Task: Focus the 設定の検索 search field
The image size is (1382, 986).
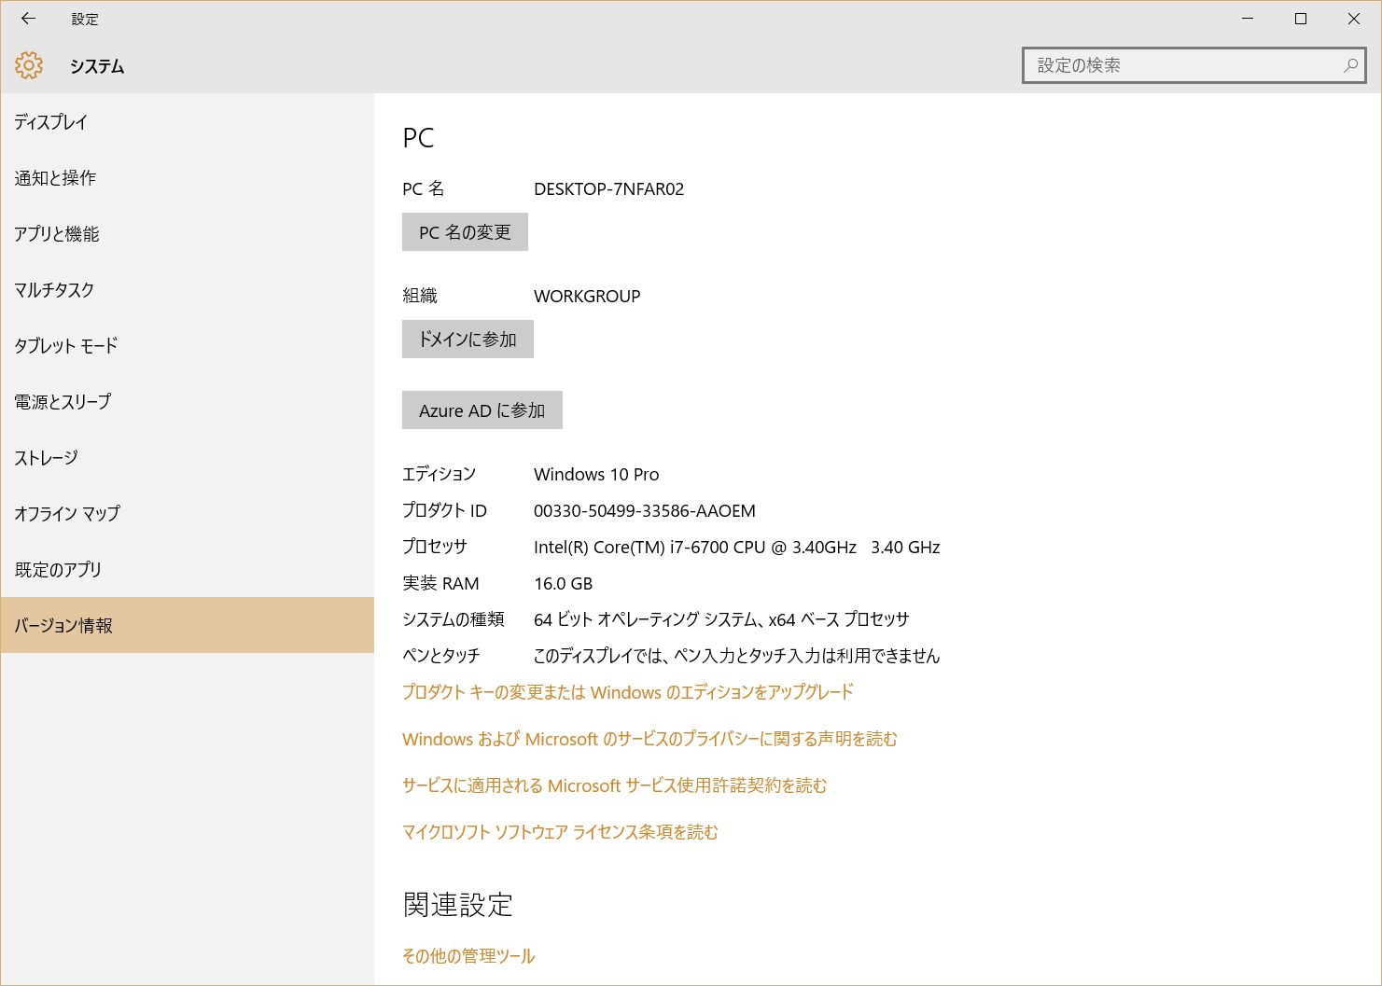Action: coord(1194,65)
